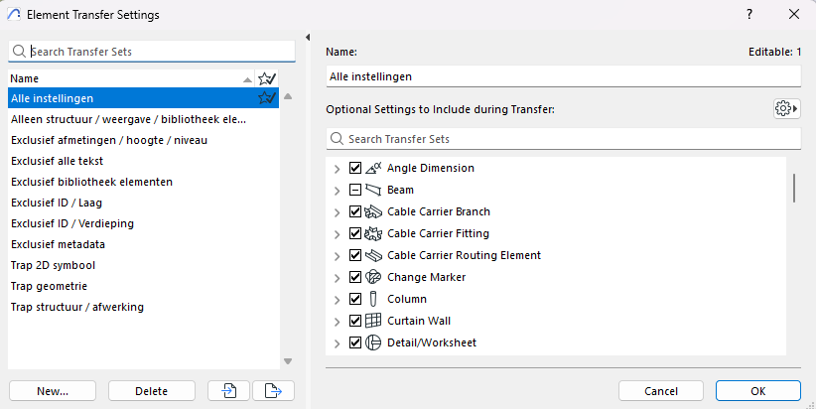Select the Exclusief metadata transfer set

59,244
